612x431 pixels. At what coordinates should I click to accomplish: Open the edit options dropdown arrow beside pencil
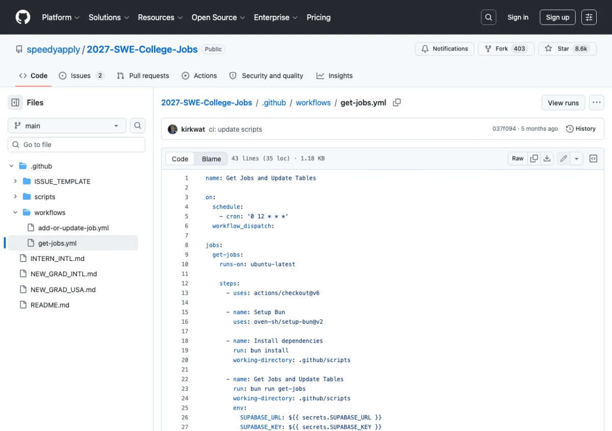pos(577,159)
